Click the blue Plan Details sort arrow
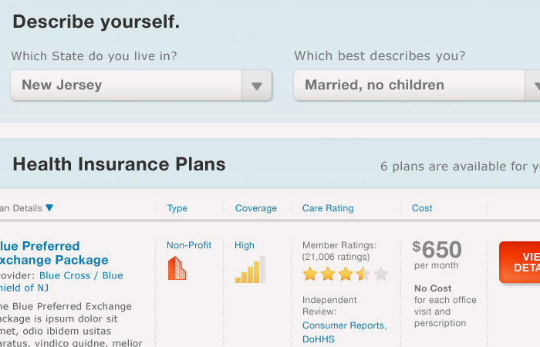The image size is (540, 347). pos(49,207)
